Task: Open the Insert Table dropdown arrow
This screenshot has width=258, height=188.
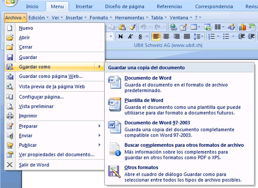Action: click(199, 27)
